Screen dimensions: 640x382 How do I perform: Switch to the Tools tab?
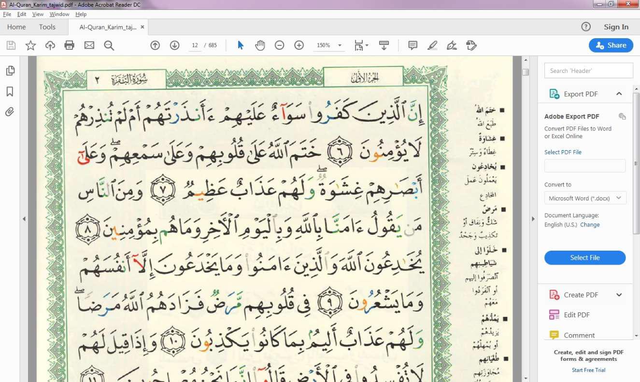[47, 27]
